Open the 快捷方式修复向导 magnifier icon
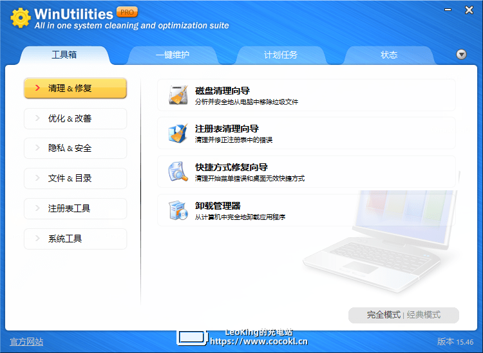 point(178,172)
